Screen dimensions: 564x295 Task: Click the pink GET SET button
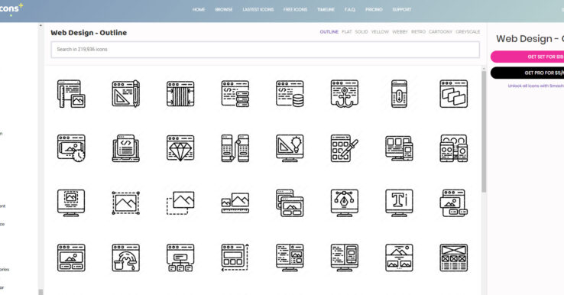pyautogui.click(x=527, y=57)
